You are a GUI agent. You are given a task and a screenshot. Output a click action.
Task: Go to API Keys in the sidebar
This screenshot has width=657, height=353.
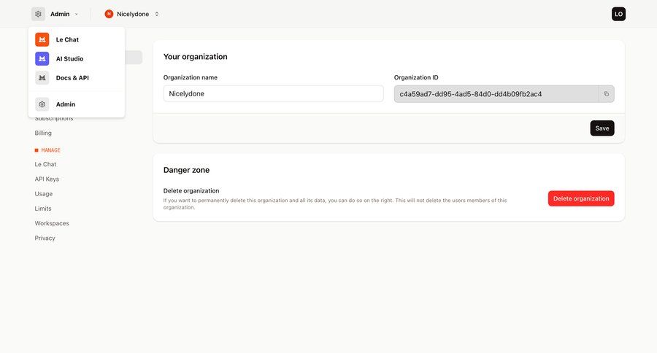click(x=47, y=179)
